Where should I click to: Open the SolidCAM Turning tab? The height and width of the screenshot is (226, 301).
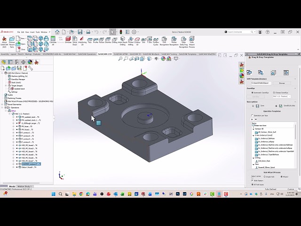pos(169,54)
